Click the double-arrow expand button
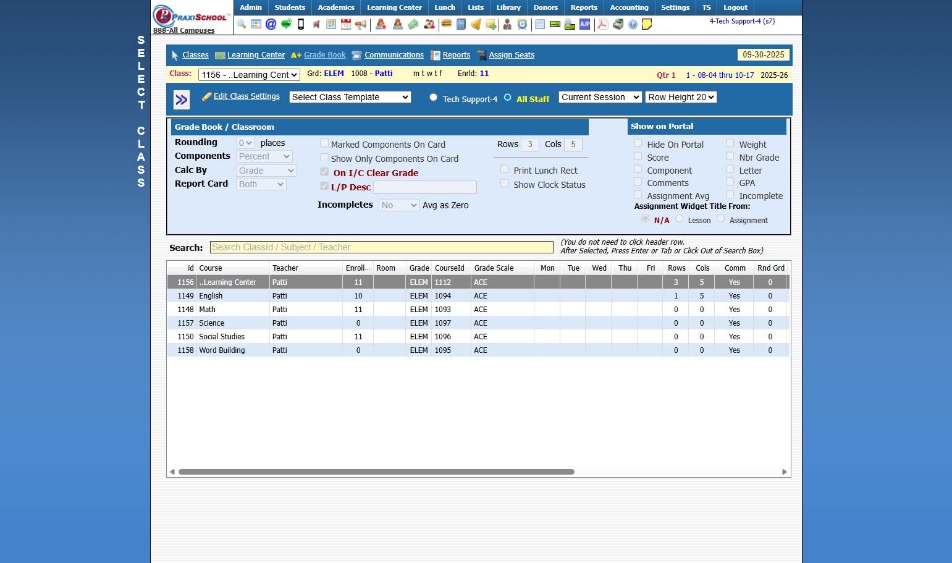Image resolution: width=952 pixels, height=563 pixels. [x=182, y=99]
